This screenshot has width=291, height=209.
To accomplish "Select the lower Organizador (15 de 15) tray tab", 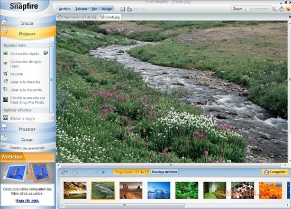I will point(132,172).
